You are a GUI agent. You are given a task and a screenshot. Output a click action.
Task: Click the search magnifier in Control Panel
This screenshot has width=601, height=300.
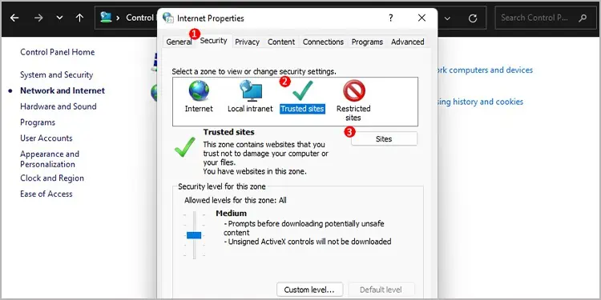pyautogui.click(x=583, y=18)
